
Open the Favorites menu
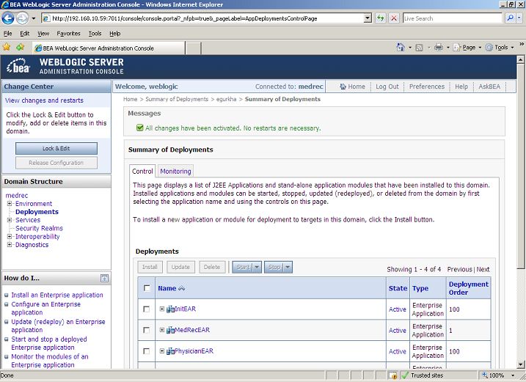68,34
